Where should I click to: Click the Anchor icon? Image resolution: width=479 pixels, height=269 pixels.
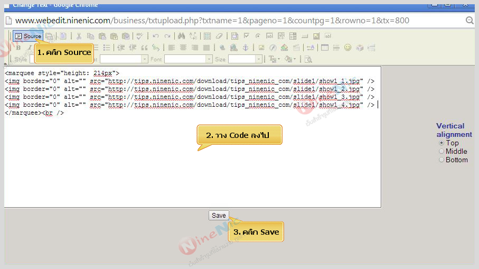pyautogui.click(x=245, y=48)
